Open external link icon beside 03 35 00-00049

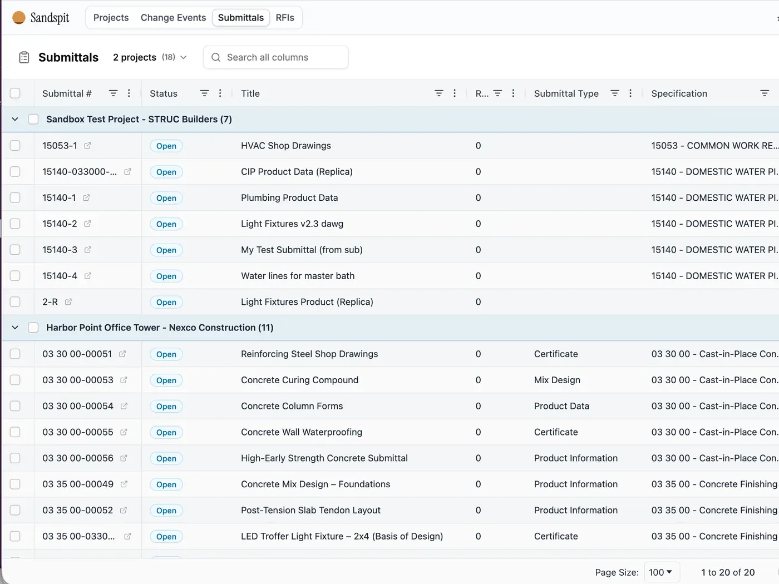pos(124,484)
